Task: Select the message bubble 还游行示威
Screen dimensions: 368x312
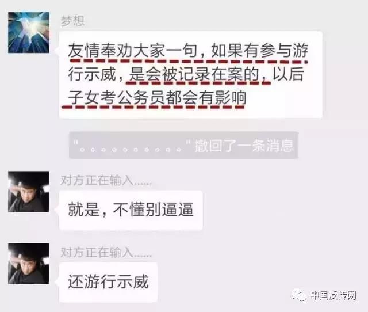Action: [x=108, y=282]
